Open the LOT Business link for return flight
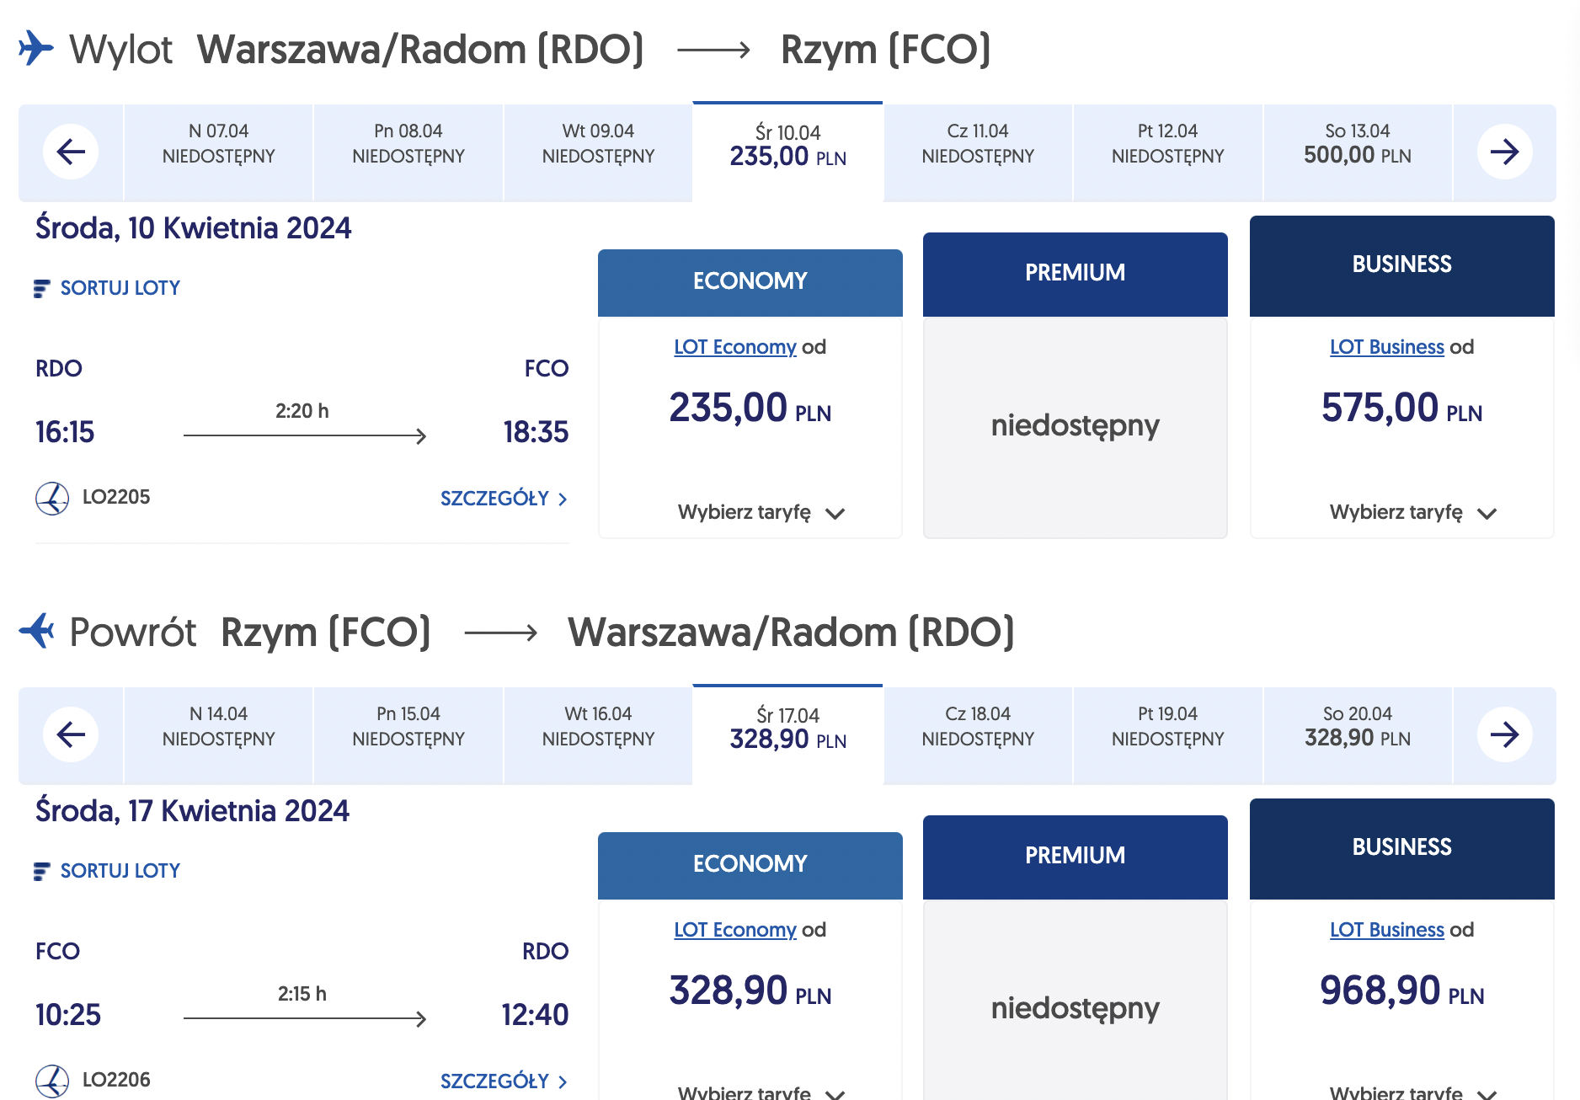 pyautogui.click(x=1386, y=930)
